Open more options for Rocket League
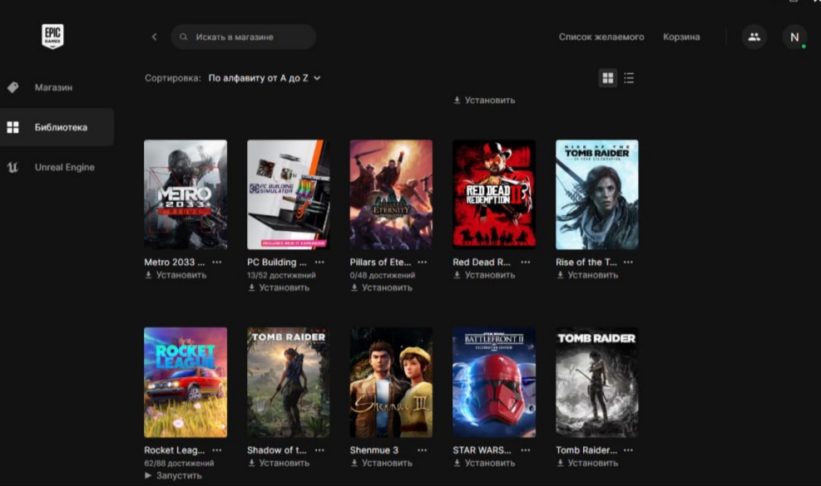Viewport: 821px width, 486px height. [x=217, y=450]
